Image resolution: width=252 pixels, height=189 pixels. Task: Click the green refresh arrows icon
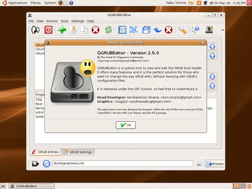109,30
